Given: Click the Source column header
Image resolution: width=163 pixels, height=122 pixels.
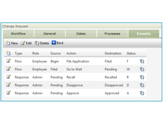Looking at the screenshot, I should [x=56, y=53].
